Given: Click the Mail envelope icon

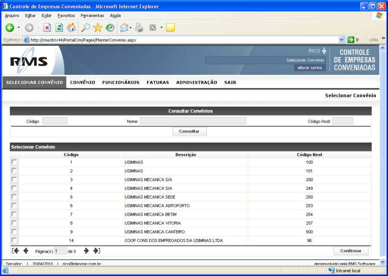Looking at the screenshot, I should point(124,28).
